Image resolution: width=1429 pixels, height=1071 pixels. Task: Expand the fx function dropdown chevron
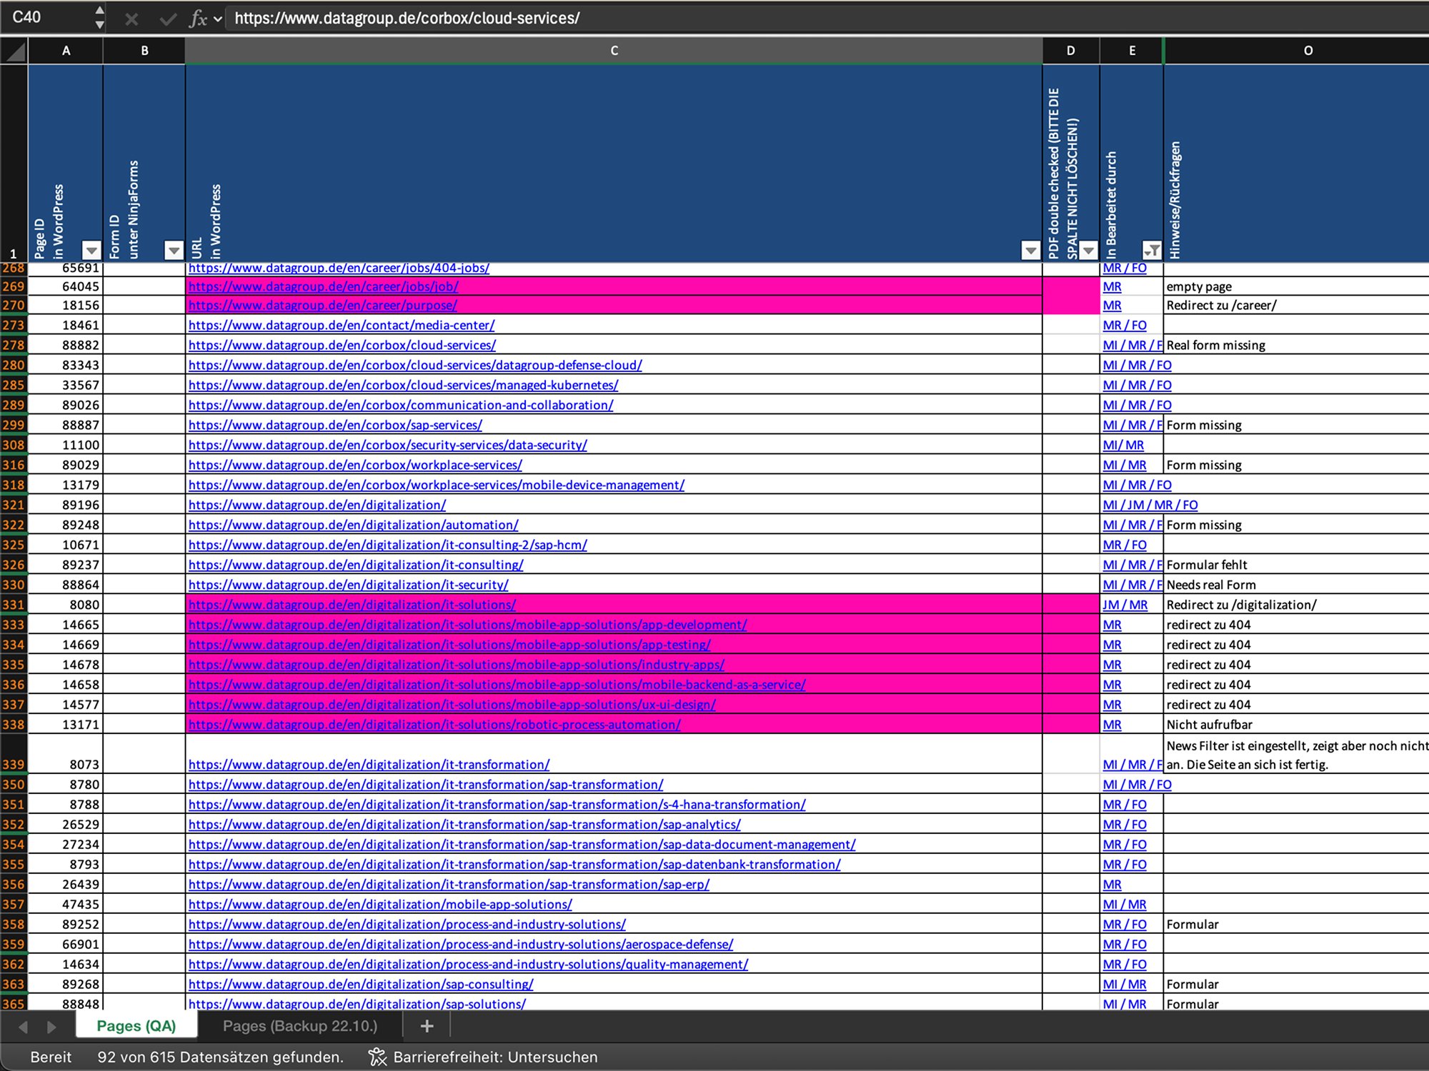(218, 19)
